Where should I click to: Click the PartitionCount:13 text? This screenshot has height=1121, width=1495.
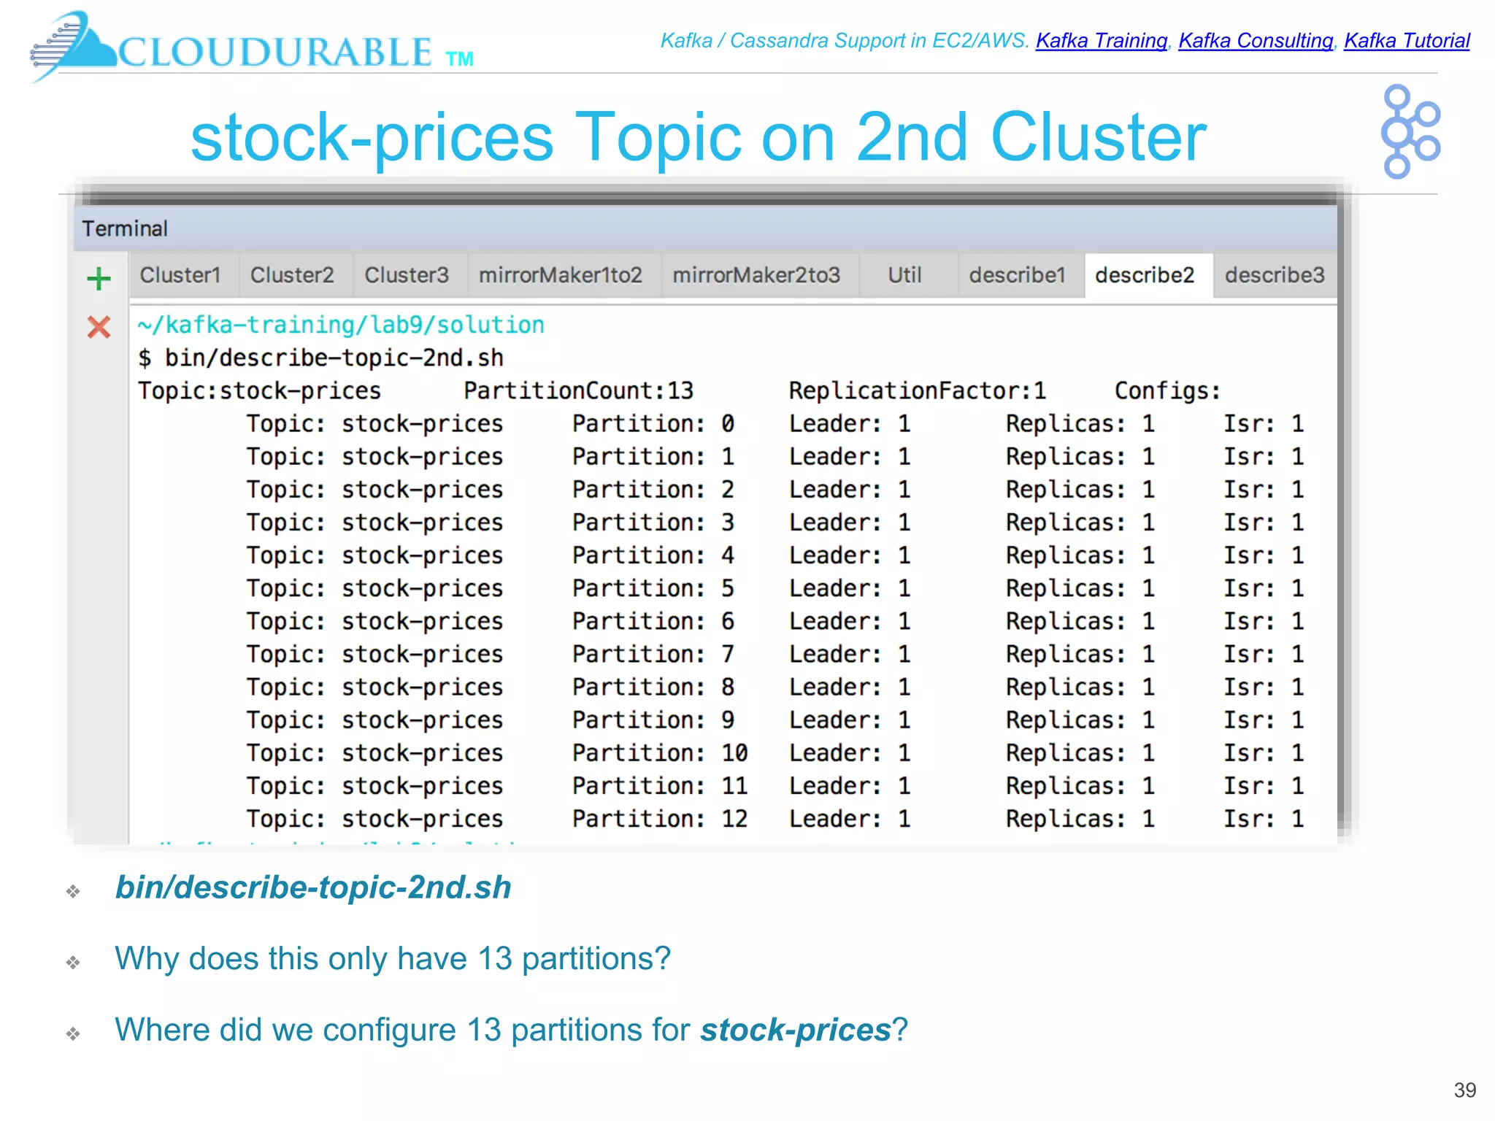(x=578, y=390)
